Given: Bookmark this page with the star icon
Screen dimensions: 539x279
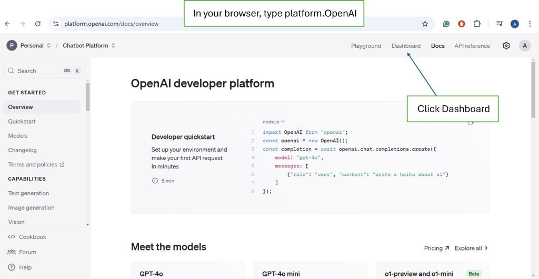Looking at the screenshot, I should [x=425, y=24].
